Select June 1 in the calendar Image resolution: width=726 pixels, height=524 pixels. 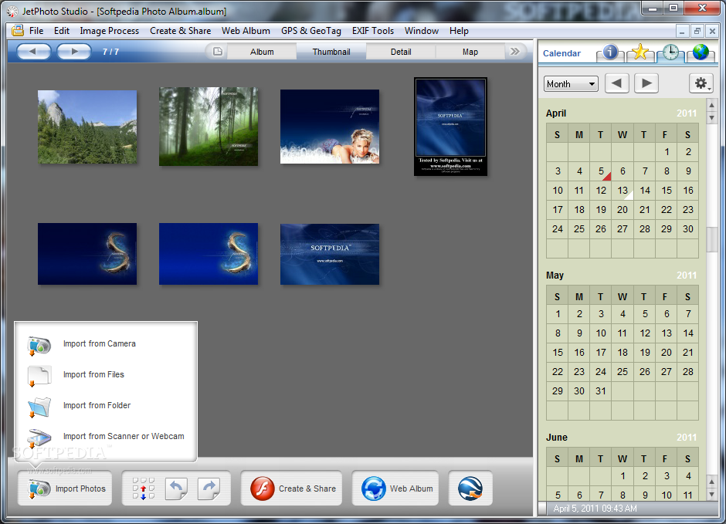pos(623,476)
